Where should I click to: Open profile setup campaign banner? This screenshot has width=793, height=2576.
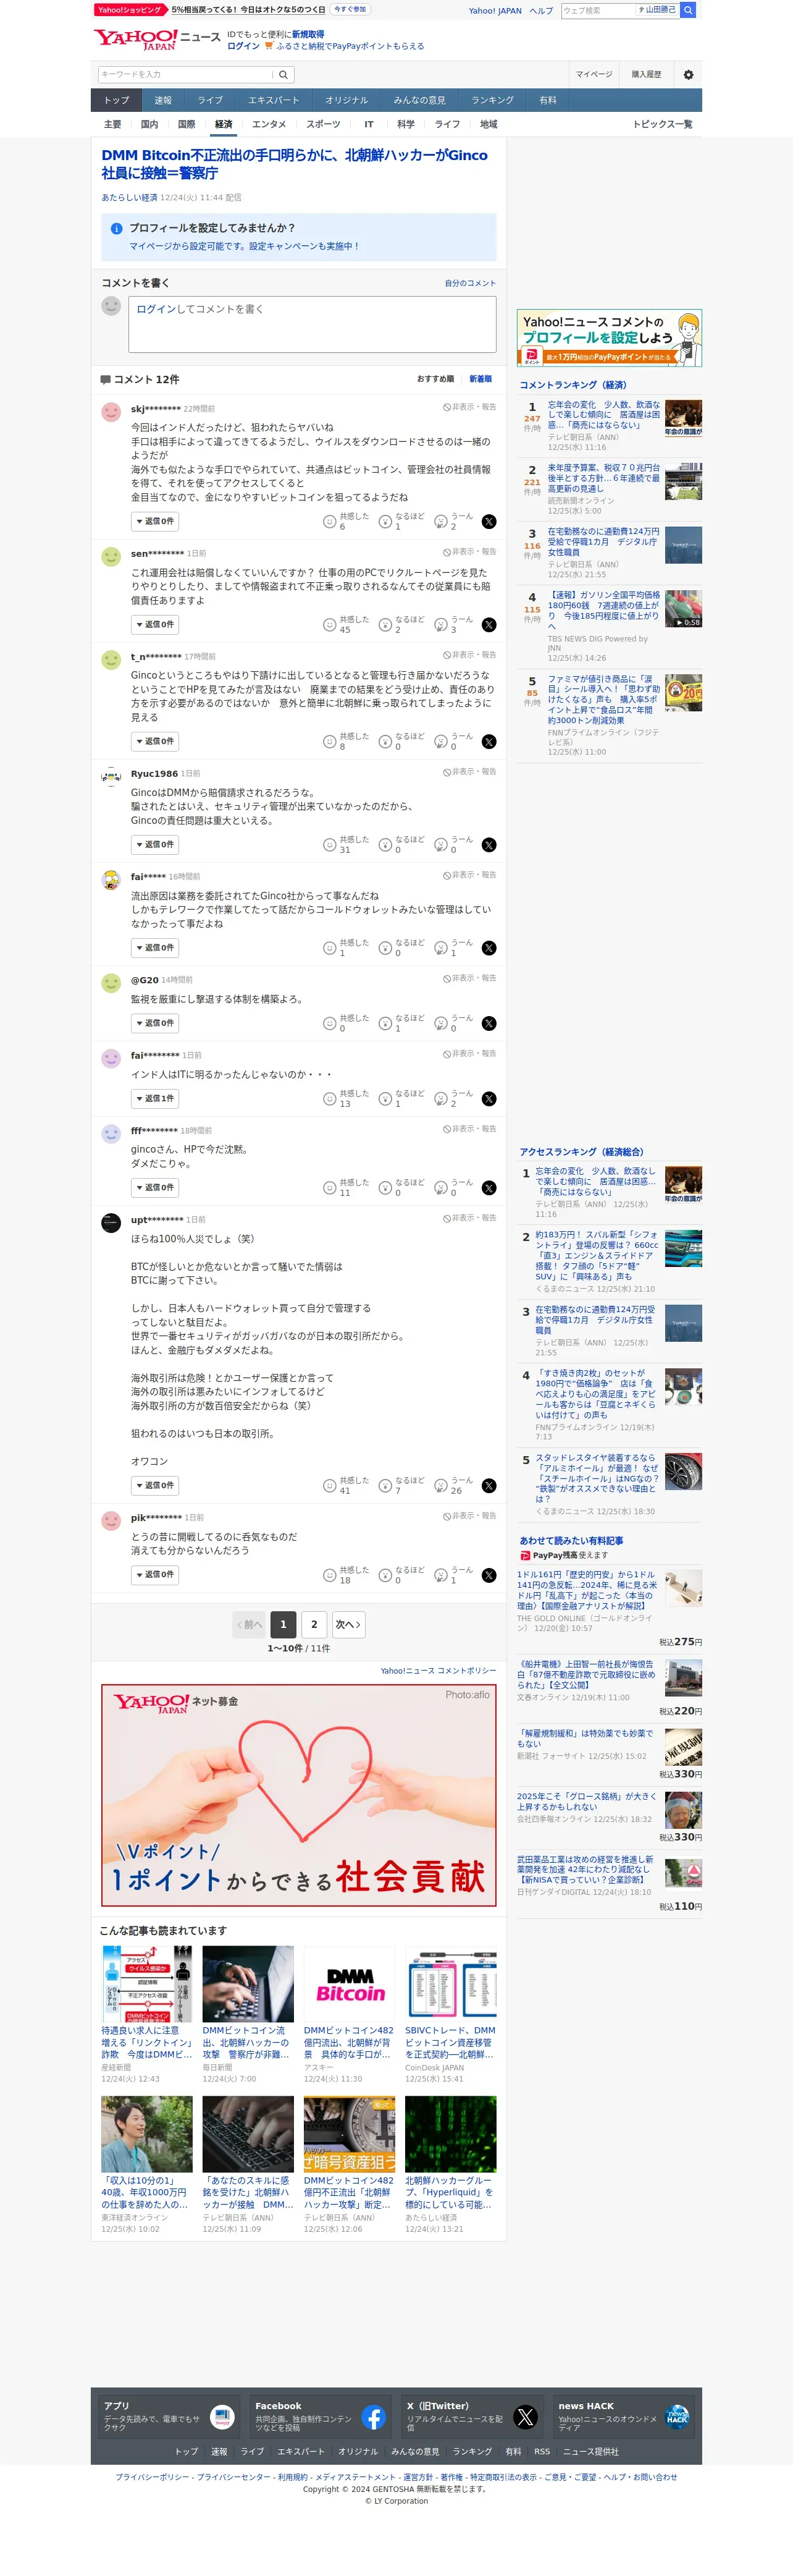pos(609,338)
